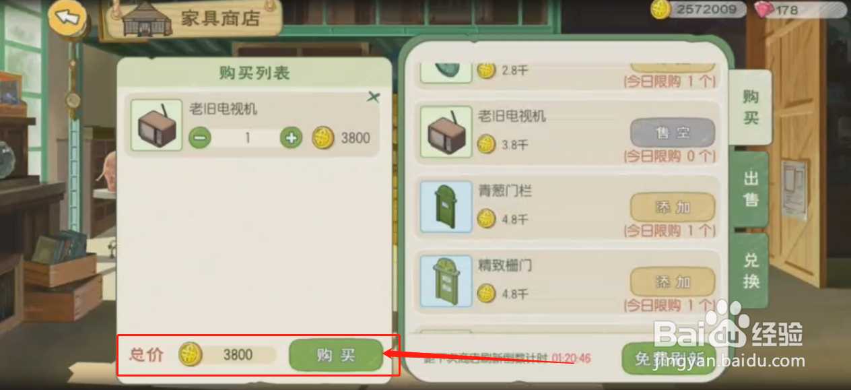This screenshot has height=390, width=851.
Task: Decrease quantity with the minus button
Action: click(x=200, y=138)
